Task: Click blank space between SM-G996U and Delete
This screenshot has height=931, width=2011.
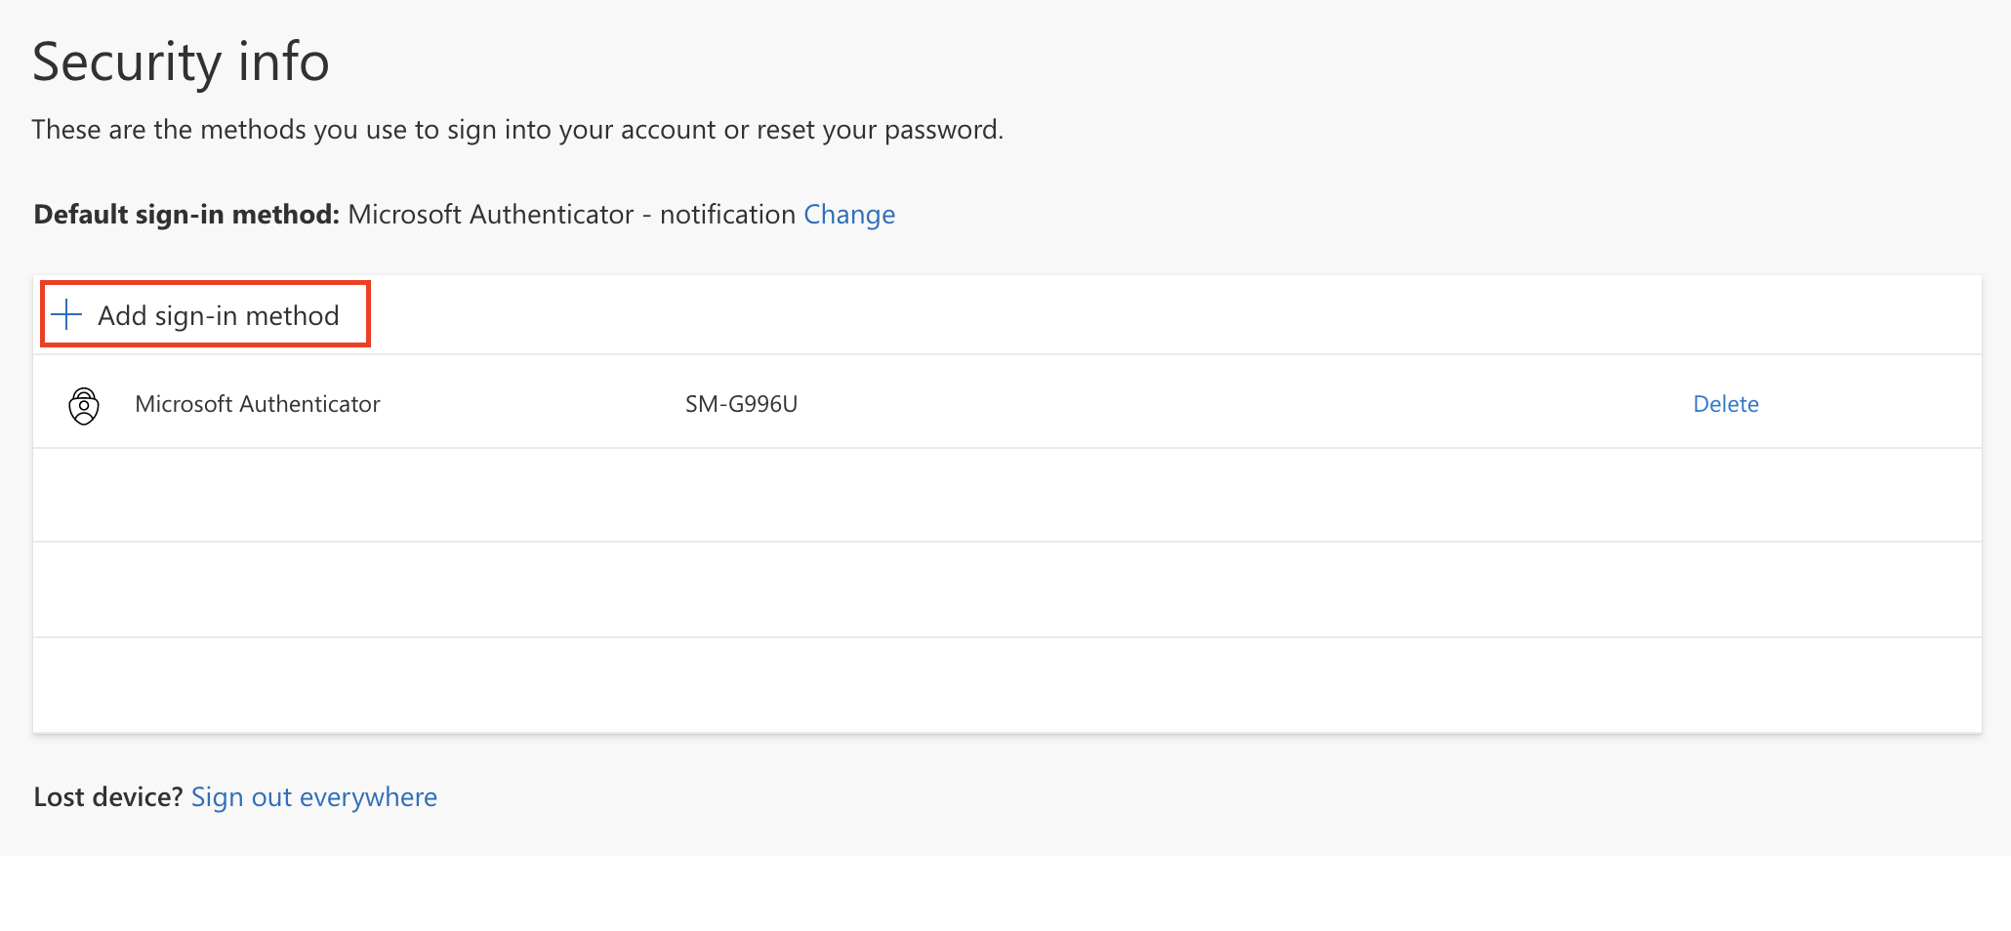Action: pyautogui.click(x=1240, y=404)
